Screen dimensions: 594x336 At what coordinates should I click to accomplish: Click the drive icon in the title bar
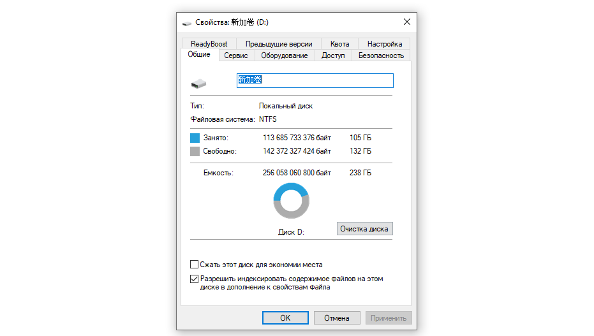coord(186,23)
